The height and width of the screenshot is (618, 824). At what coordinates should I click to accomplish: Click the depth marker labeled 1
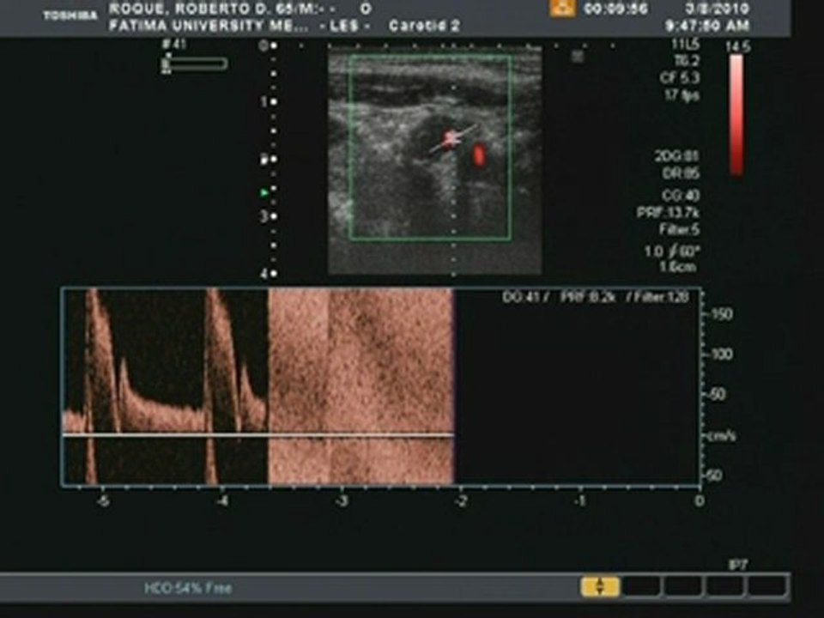[x=264, y=101]
